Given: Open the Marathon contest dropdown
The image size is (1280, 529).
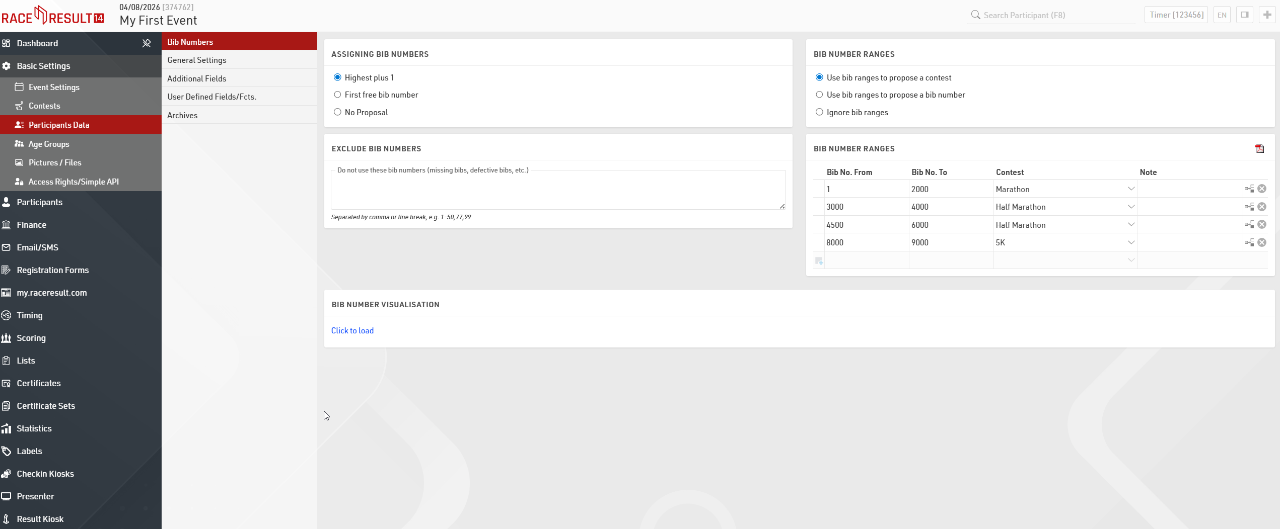Looking at the screenshot, I should 1130,189.
